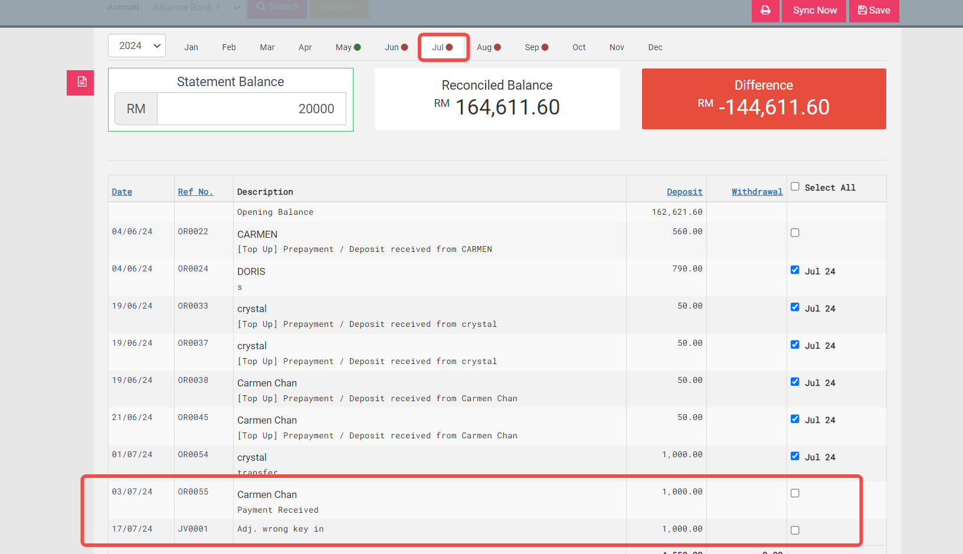Edit the Statement Balance amount field

pos(252,109)
